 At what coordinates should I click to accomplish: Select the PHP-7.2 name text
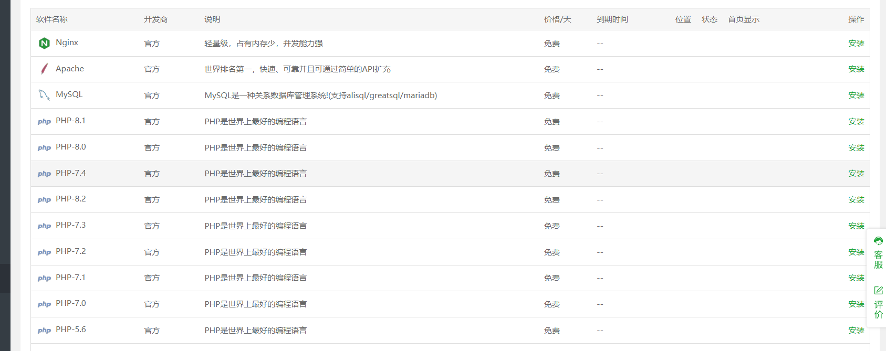71,251
